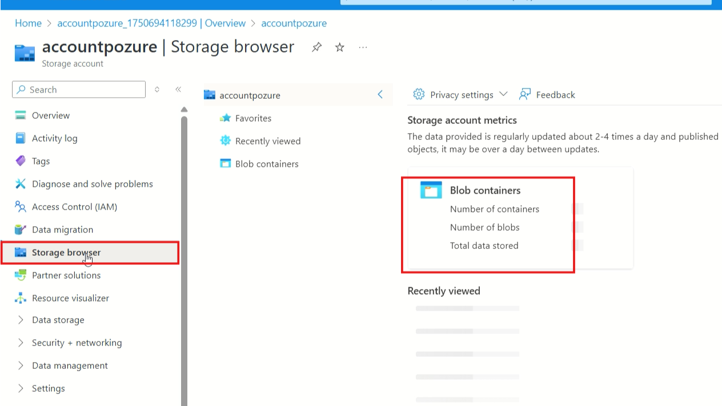Collapse the sidebar menu with the double chevron
The width and height of the screenshot is (722, 406).
178,89
